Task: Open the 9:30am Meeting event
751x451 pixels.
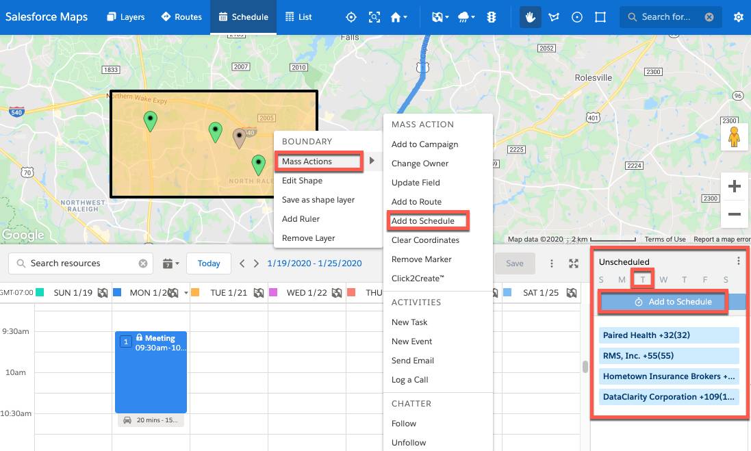Action: (x=151, y=372)
